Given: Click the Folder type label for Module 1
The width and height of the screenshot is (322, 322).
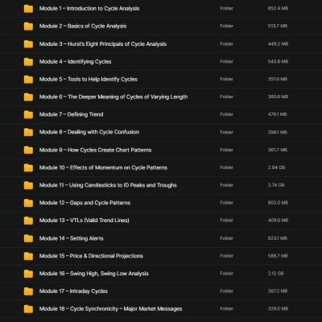Looking at the screenshot, I should click(227, 8).
